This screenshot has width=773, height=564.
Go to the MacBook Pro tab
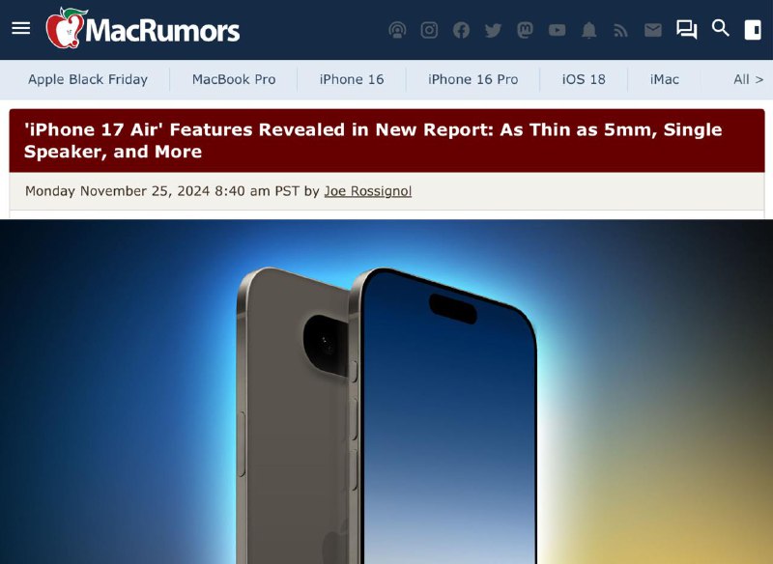point(234,79)
